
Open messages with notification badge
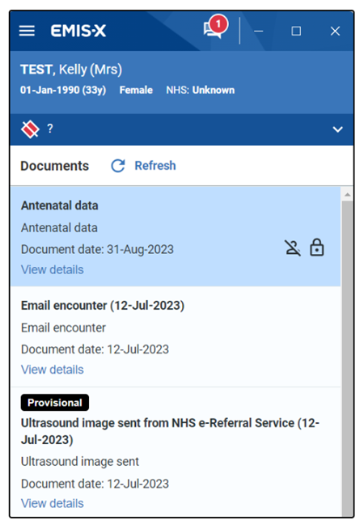click(215, 27)
